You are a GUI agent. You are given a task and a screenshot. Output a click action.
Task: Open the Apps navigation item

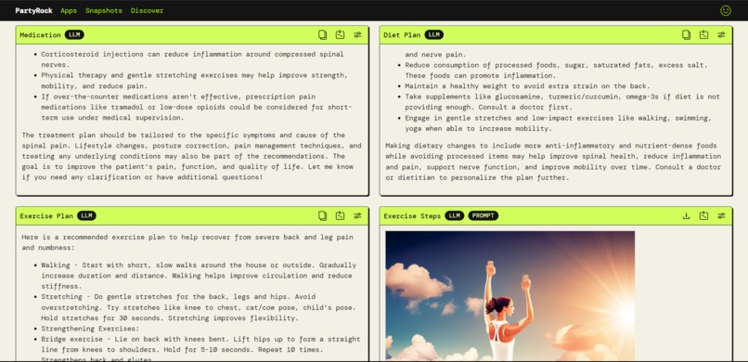pyautogui.click(x=69, y=10)
